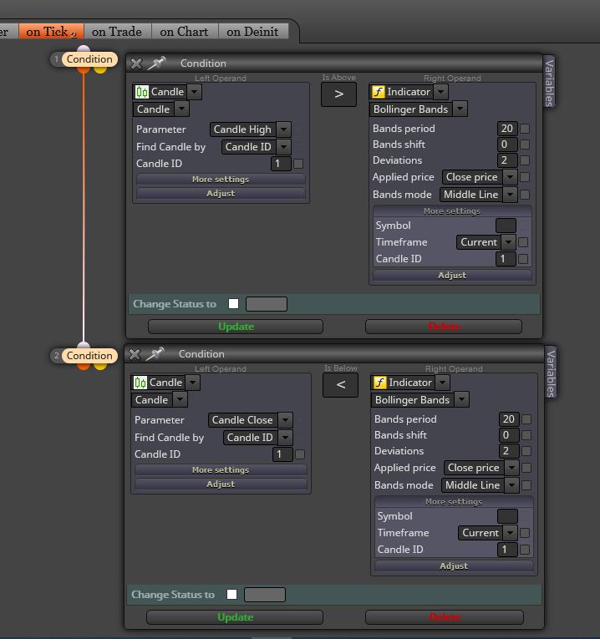Viewport: 600px width, 639px height.
Task: Open Bollinger Bands dropdown in first Condition
Action: [419, 109]
